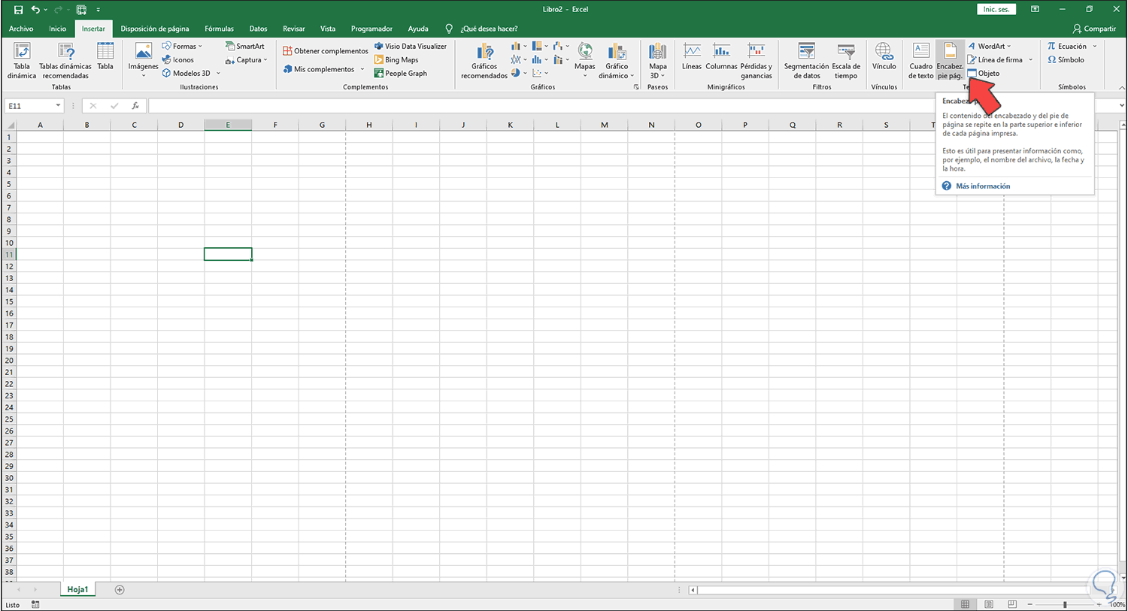Insert a Vínculo hyperlink
1128x611 pixels.
884,57
